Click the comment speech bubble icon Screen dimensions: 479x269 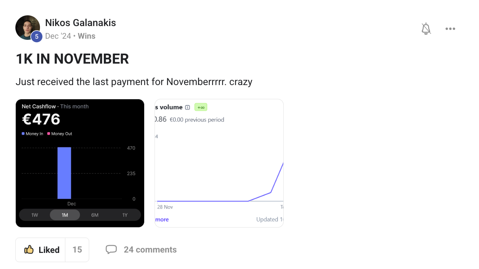tap(111, 249)
